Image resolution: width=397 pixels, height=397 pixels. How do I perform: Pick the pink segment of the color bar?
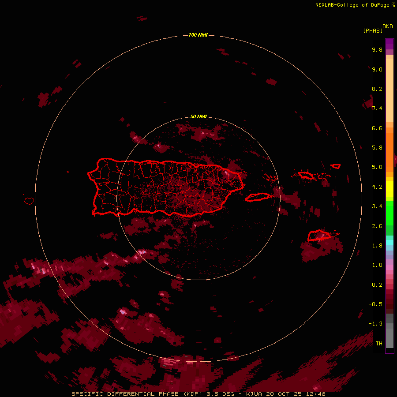coord(390,267)
